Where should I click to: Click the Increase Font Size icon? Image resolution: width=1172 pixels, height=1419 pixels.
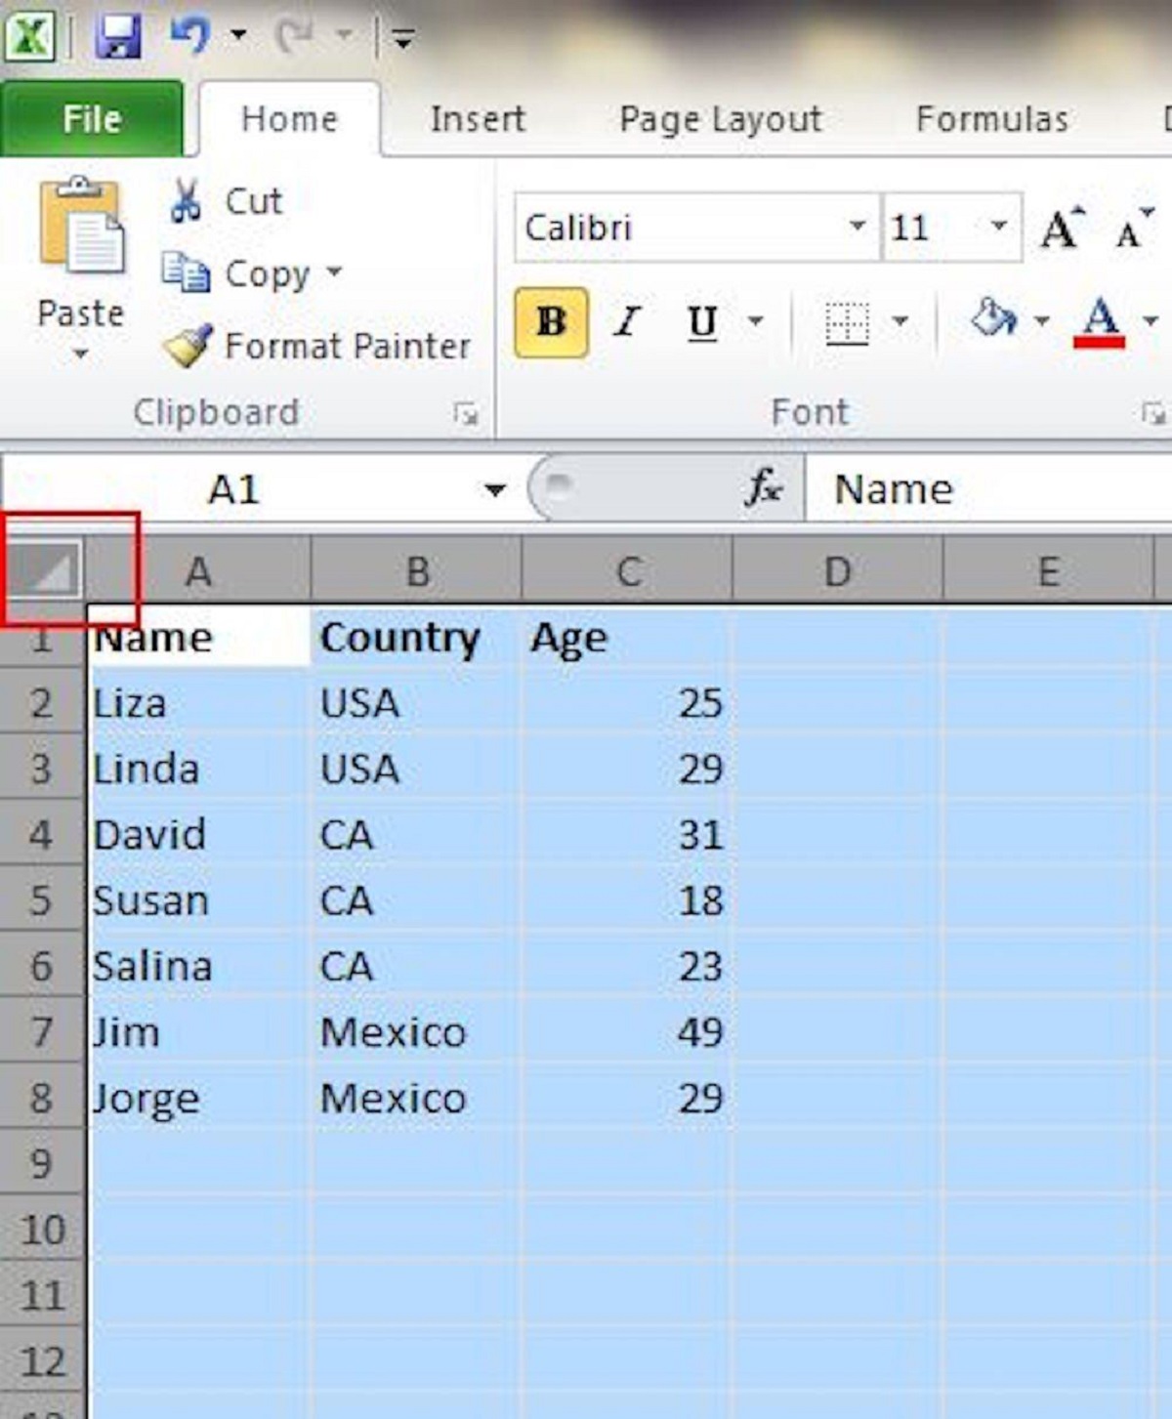1062,229
